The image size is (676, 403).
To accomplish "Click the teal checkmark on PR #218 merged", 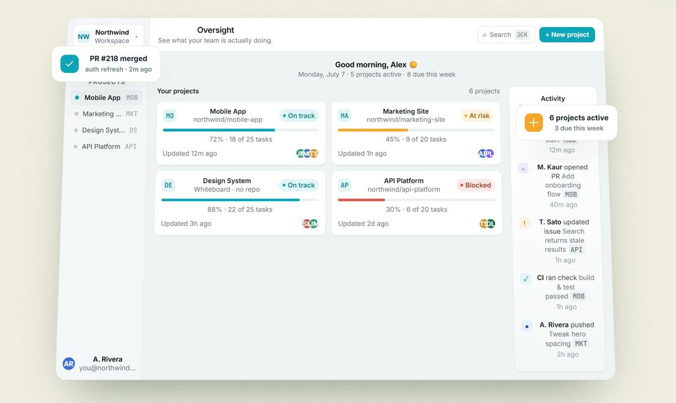I will [69, 64].
